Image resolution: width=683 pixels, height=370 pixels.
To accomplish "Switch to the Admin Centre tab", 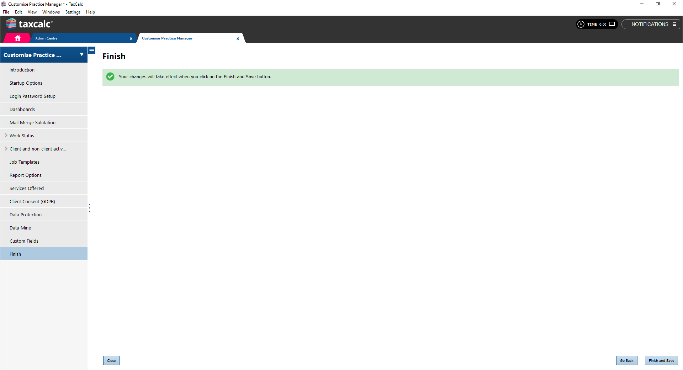I will click(x=46, y=38).
